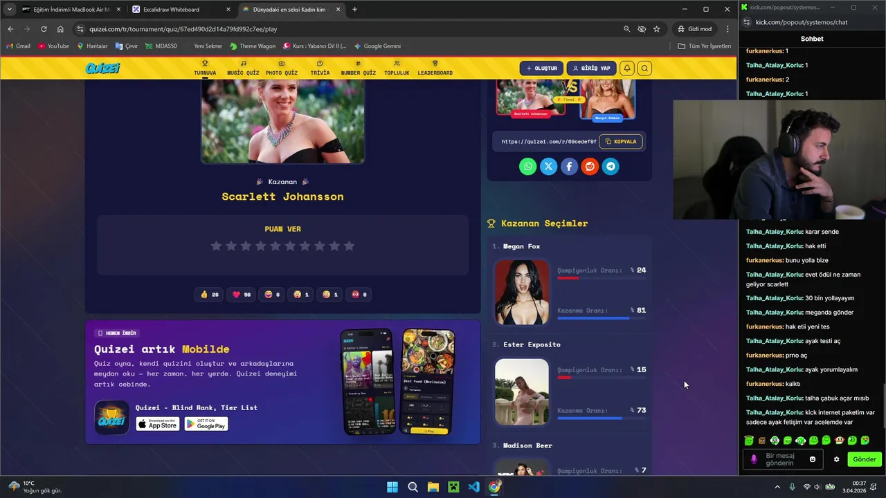Send chat message with Gönder button
Screen dimensions: 886x498
(864, 459)
